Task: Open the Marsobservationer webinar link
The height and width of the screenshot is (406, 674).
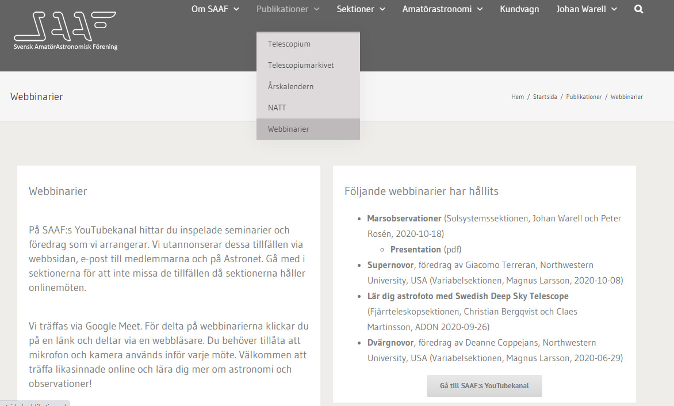Action: 404,219
